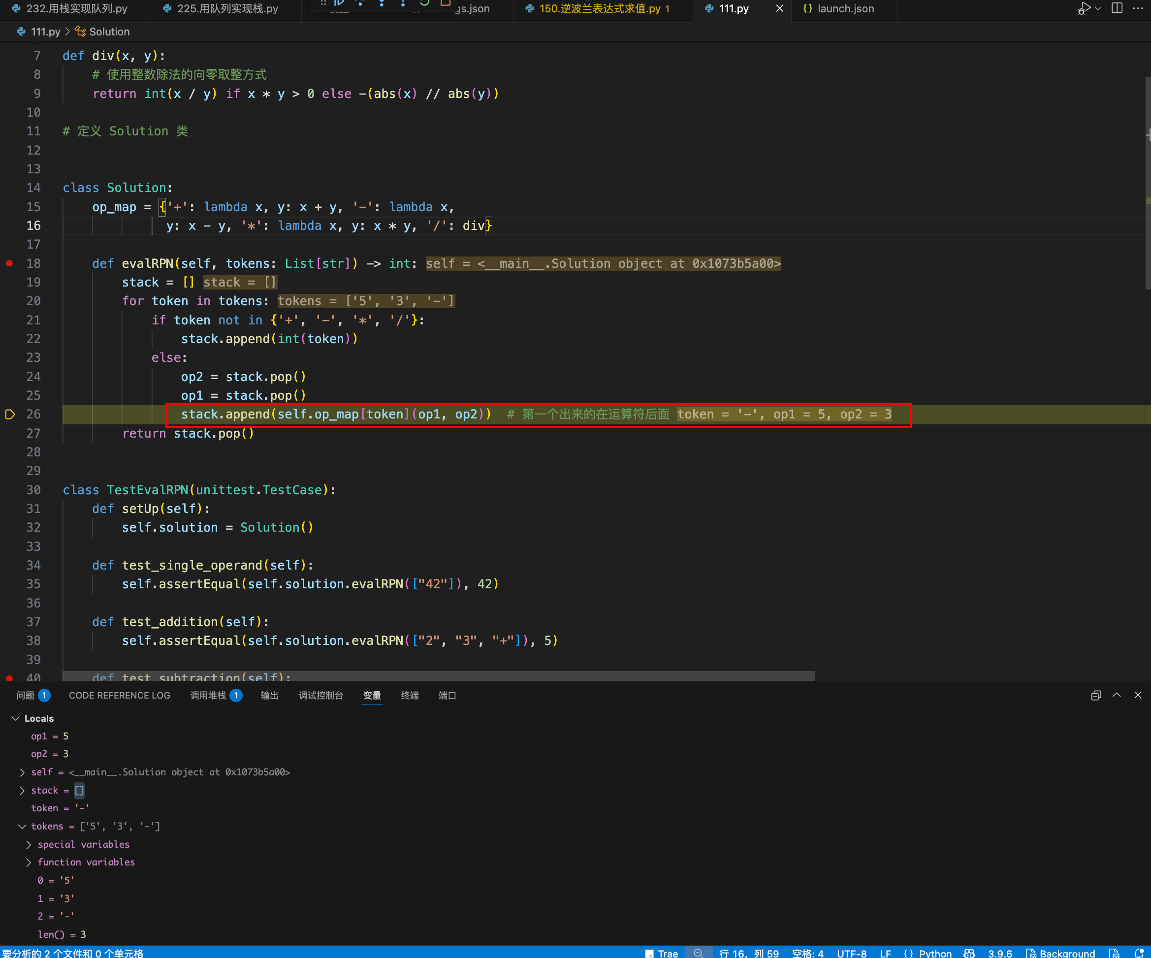Click the zoom magnifier status bar icon
This screenshot has height=958, width=1151.
[698, 953]
